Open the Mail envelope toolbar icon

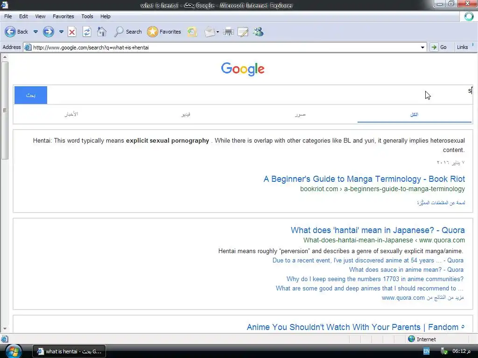coord(210,32)
